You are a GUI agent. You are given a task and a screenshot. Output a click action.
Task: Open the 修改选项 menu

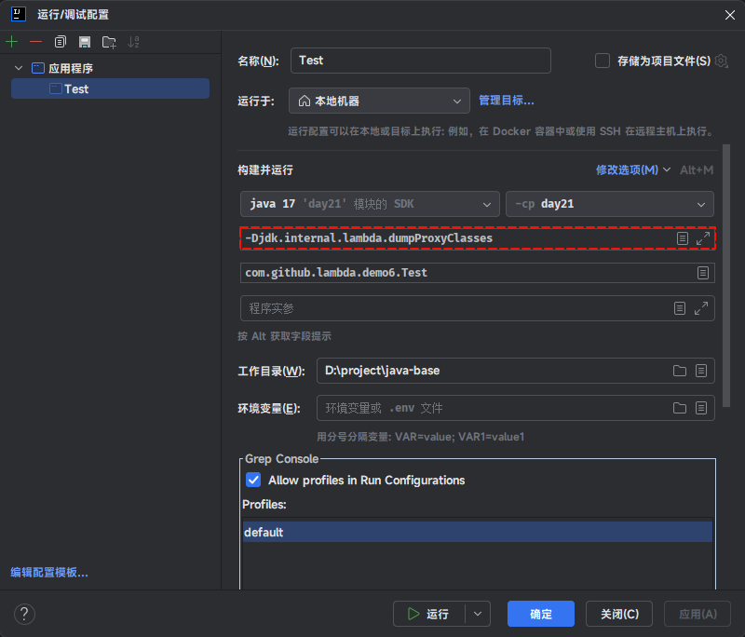632,170
